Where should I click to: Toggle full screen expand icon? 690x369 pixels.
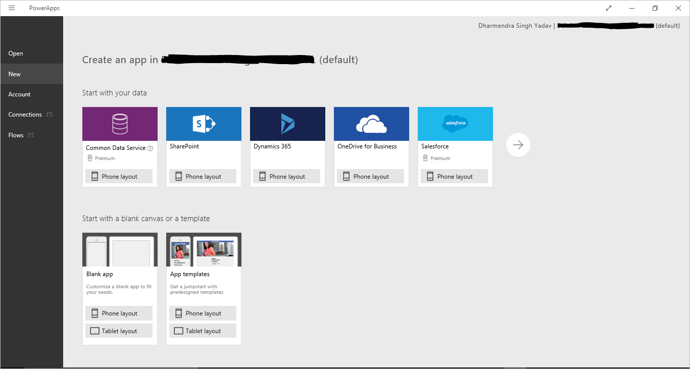(x=609, y=8)
